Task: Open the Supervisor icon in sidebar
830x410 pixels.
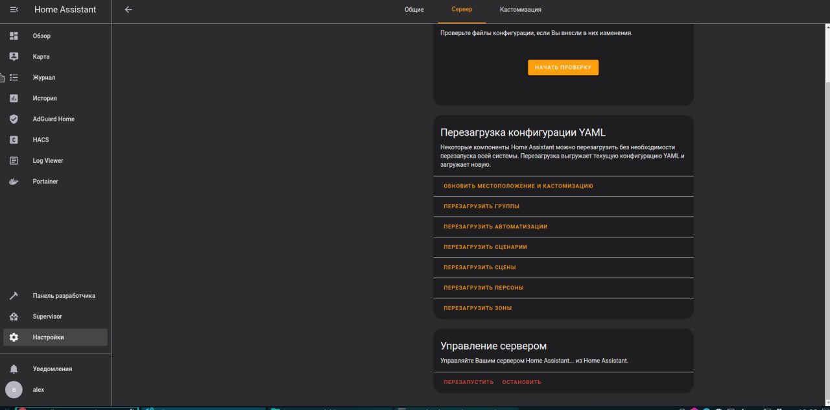Action: click(14, 316)
